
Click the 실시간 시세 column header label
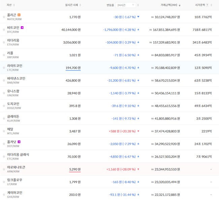pos(71,5)
